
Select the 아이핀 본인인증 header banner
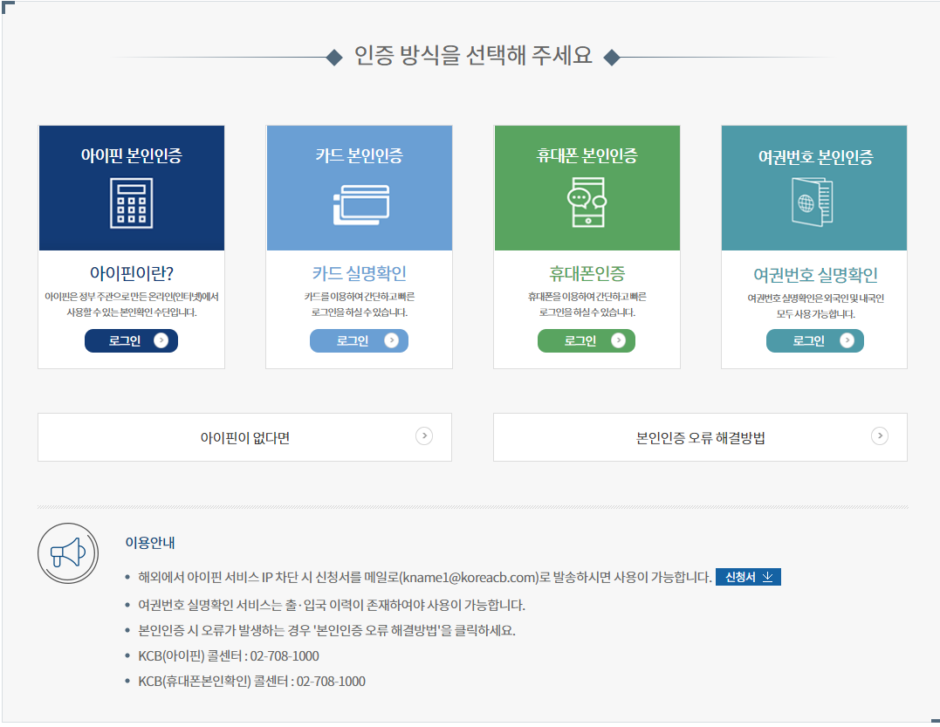coord(132,188)
